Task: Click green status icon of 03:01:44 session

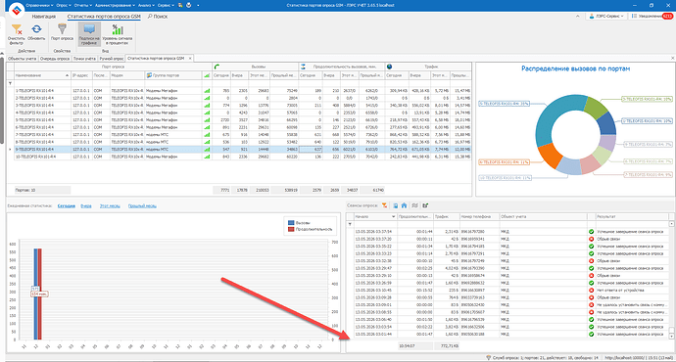Action: pyautogui.click(x=591, y=334)
